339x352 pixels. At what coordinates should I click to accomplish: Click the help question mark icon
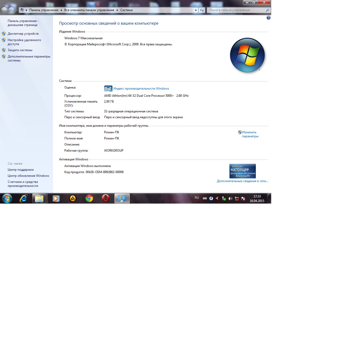(268, 18)
